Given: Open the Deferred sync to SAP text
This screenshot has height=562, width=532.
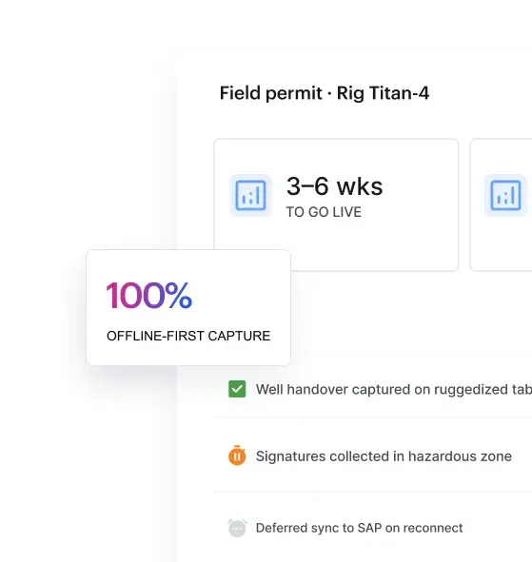Looking at the screenshot, I should (x=359, y=528).
